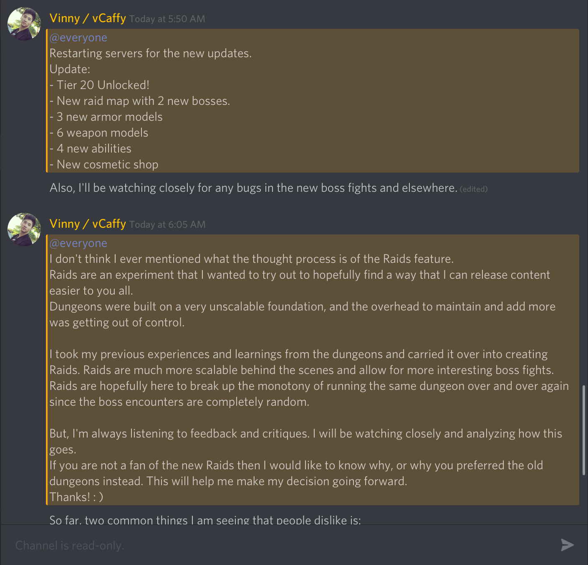Viewport: 588px width, 565px height.
Task: Click the chat scrollbar thumb
Action: tap(583, 430)
